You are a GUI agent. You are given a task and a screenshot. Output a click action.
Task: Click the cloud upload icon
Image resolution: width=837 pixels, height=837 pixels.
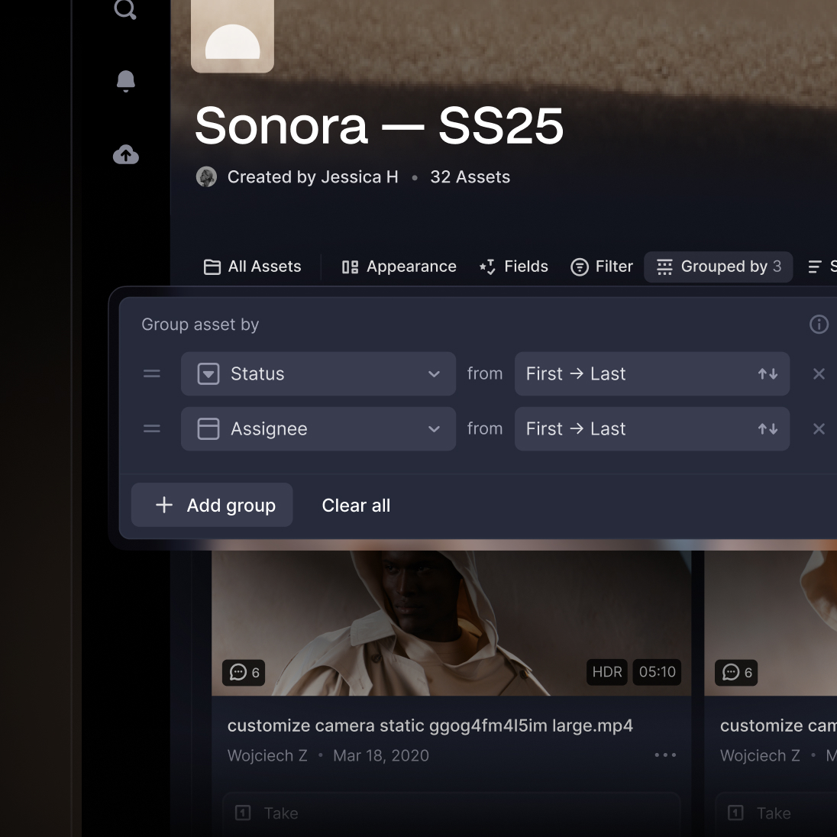[x=125, y=155]
